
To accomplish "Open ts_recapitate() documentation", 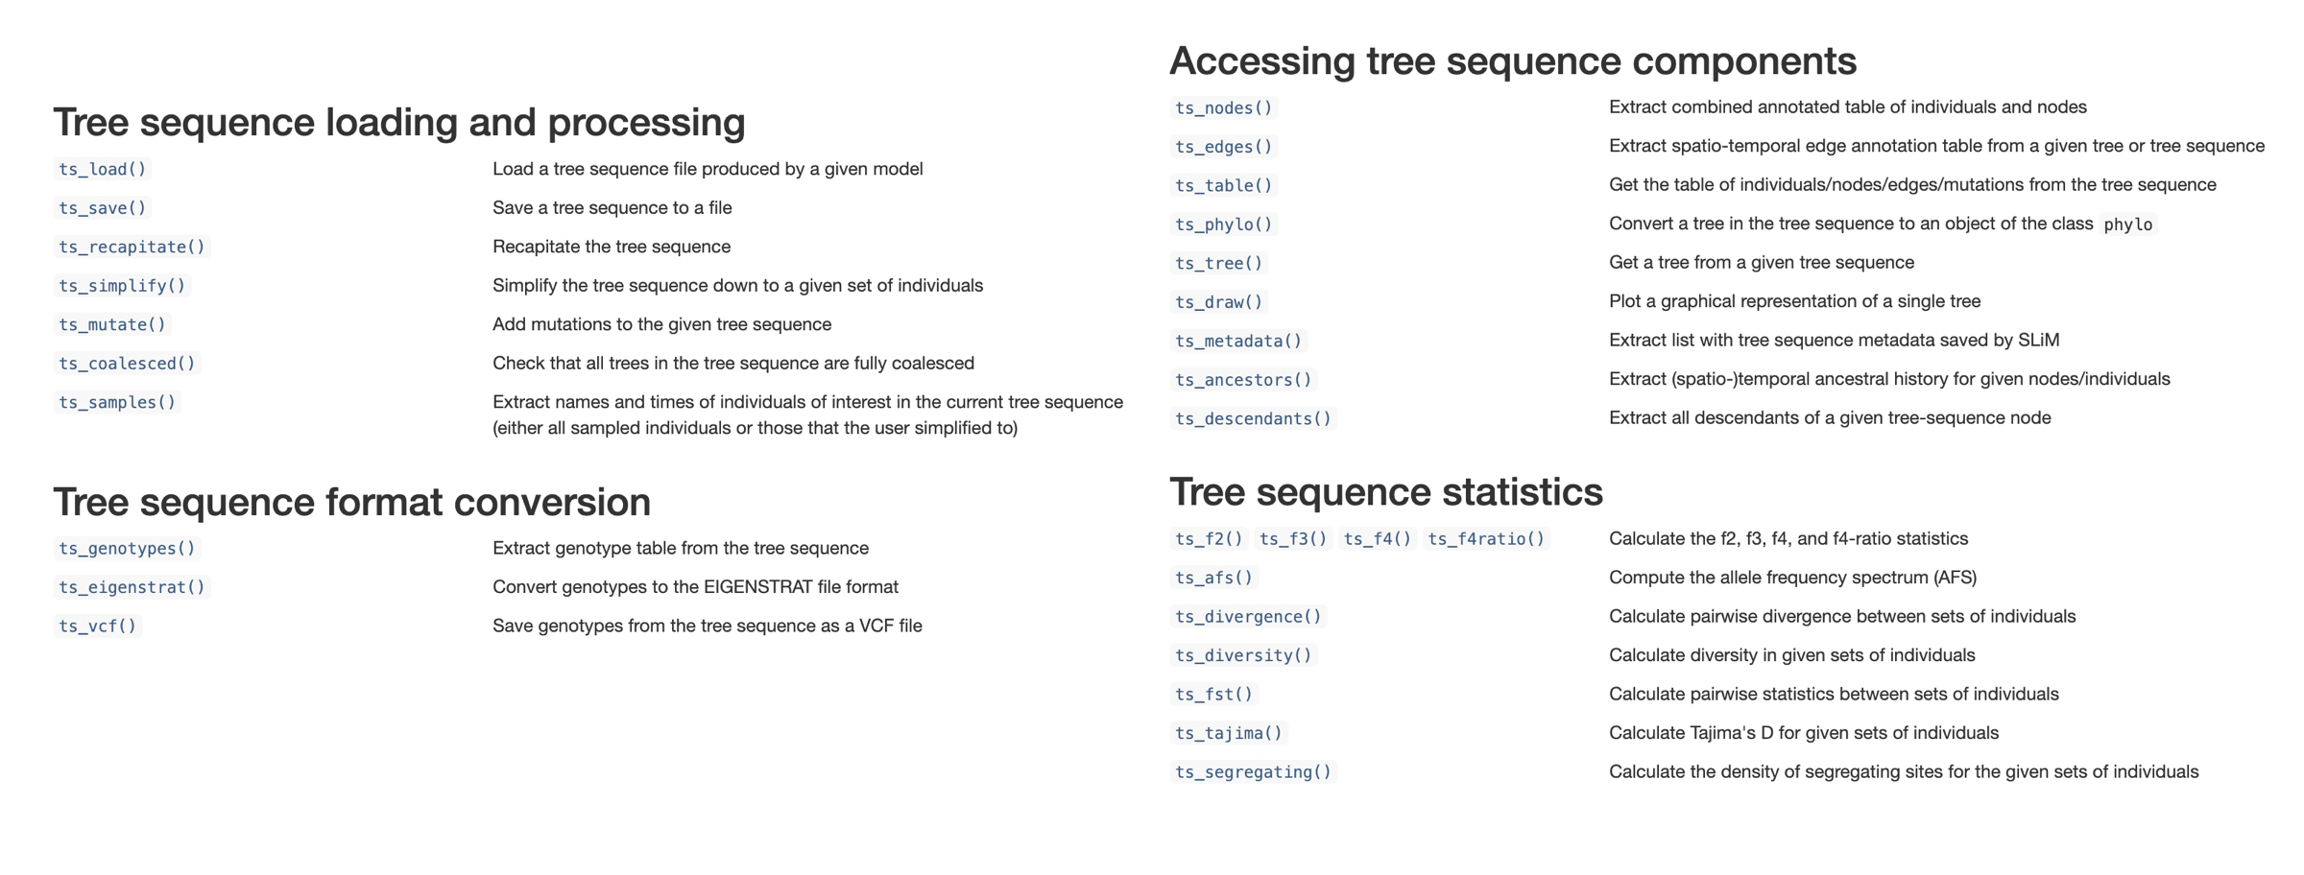I will tap(132, 247).
